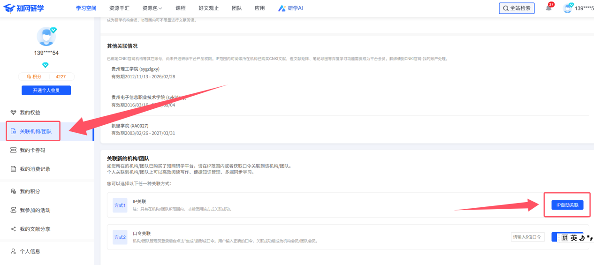Click 开通个人会员 button
The width and height of the screenshot is (594, 265).
coord(46,90)
